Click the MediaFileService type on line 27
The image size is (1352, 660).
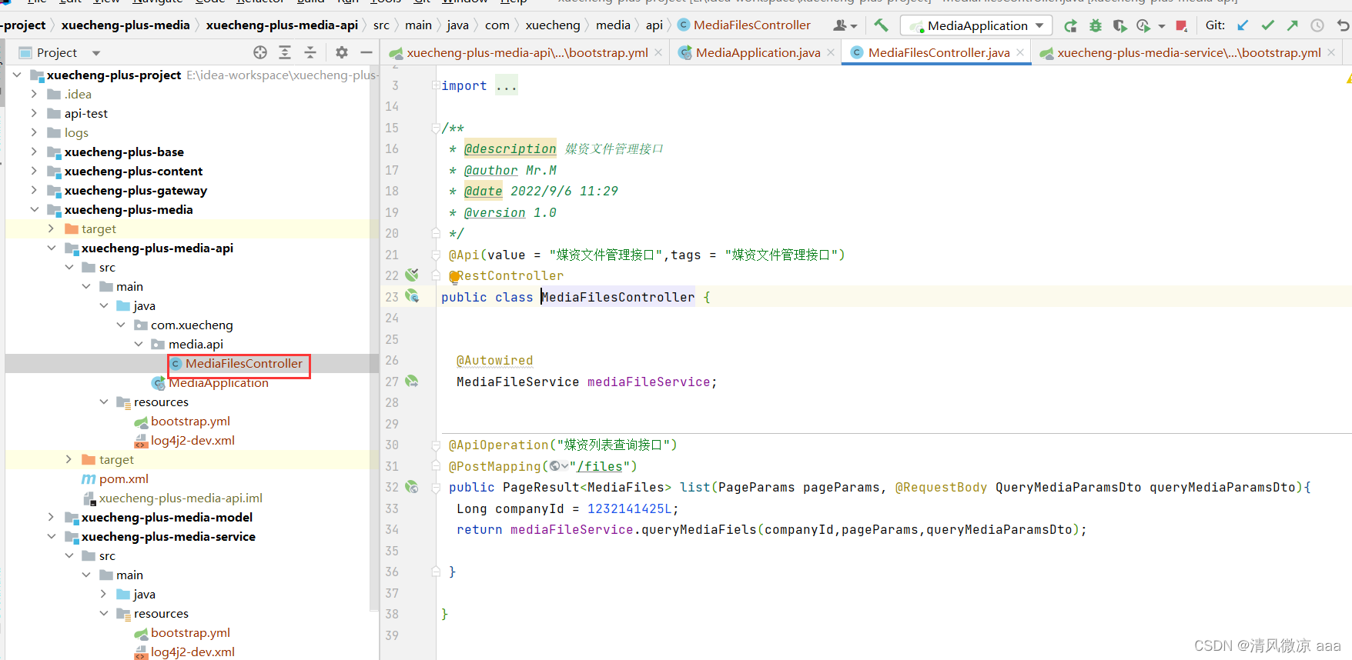click(517, 382)
